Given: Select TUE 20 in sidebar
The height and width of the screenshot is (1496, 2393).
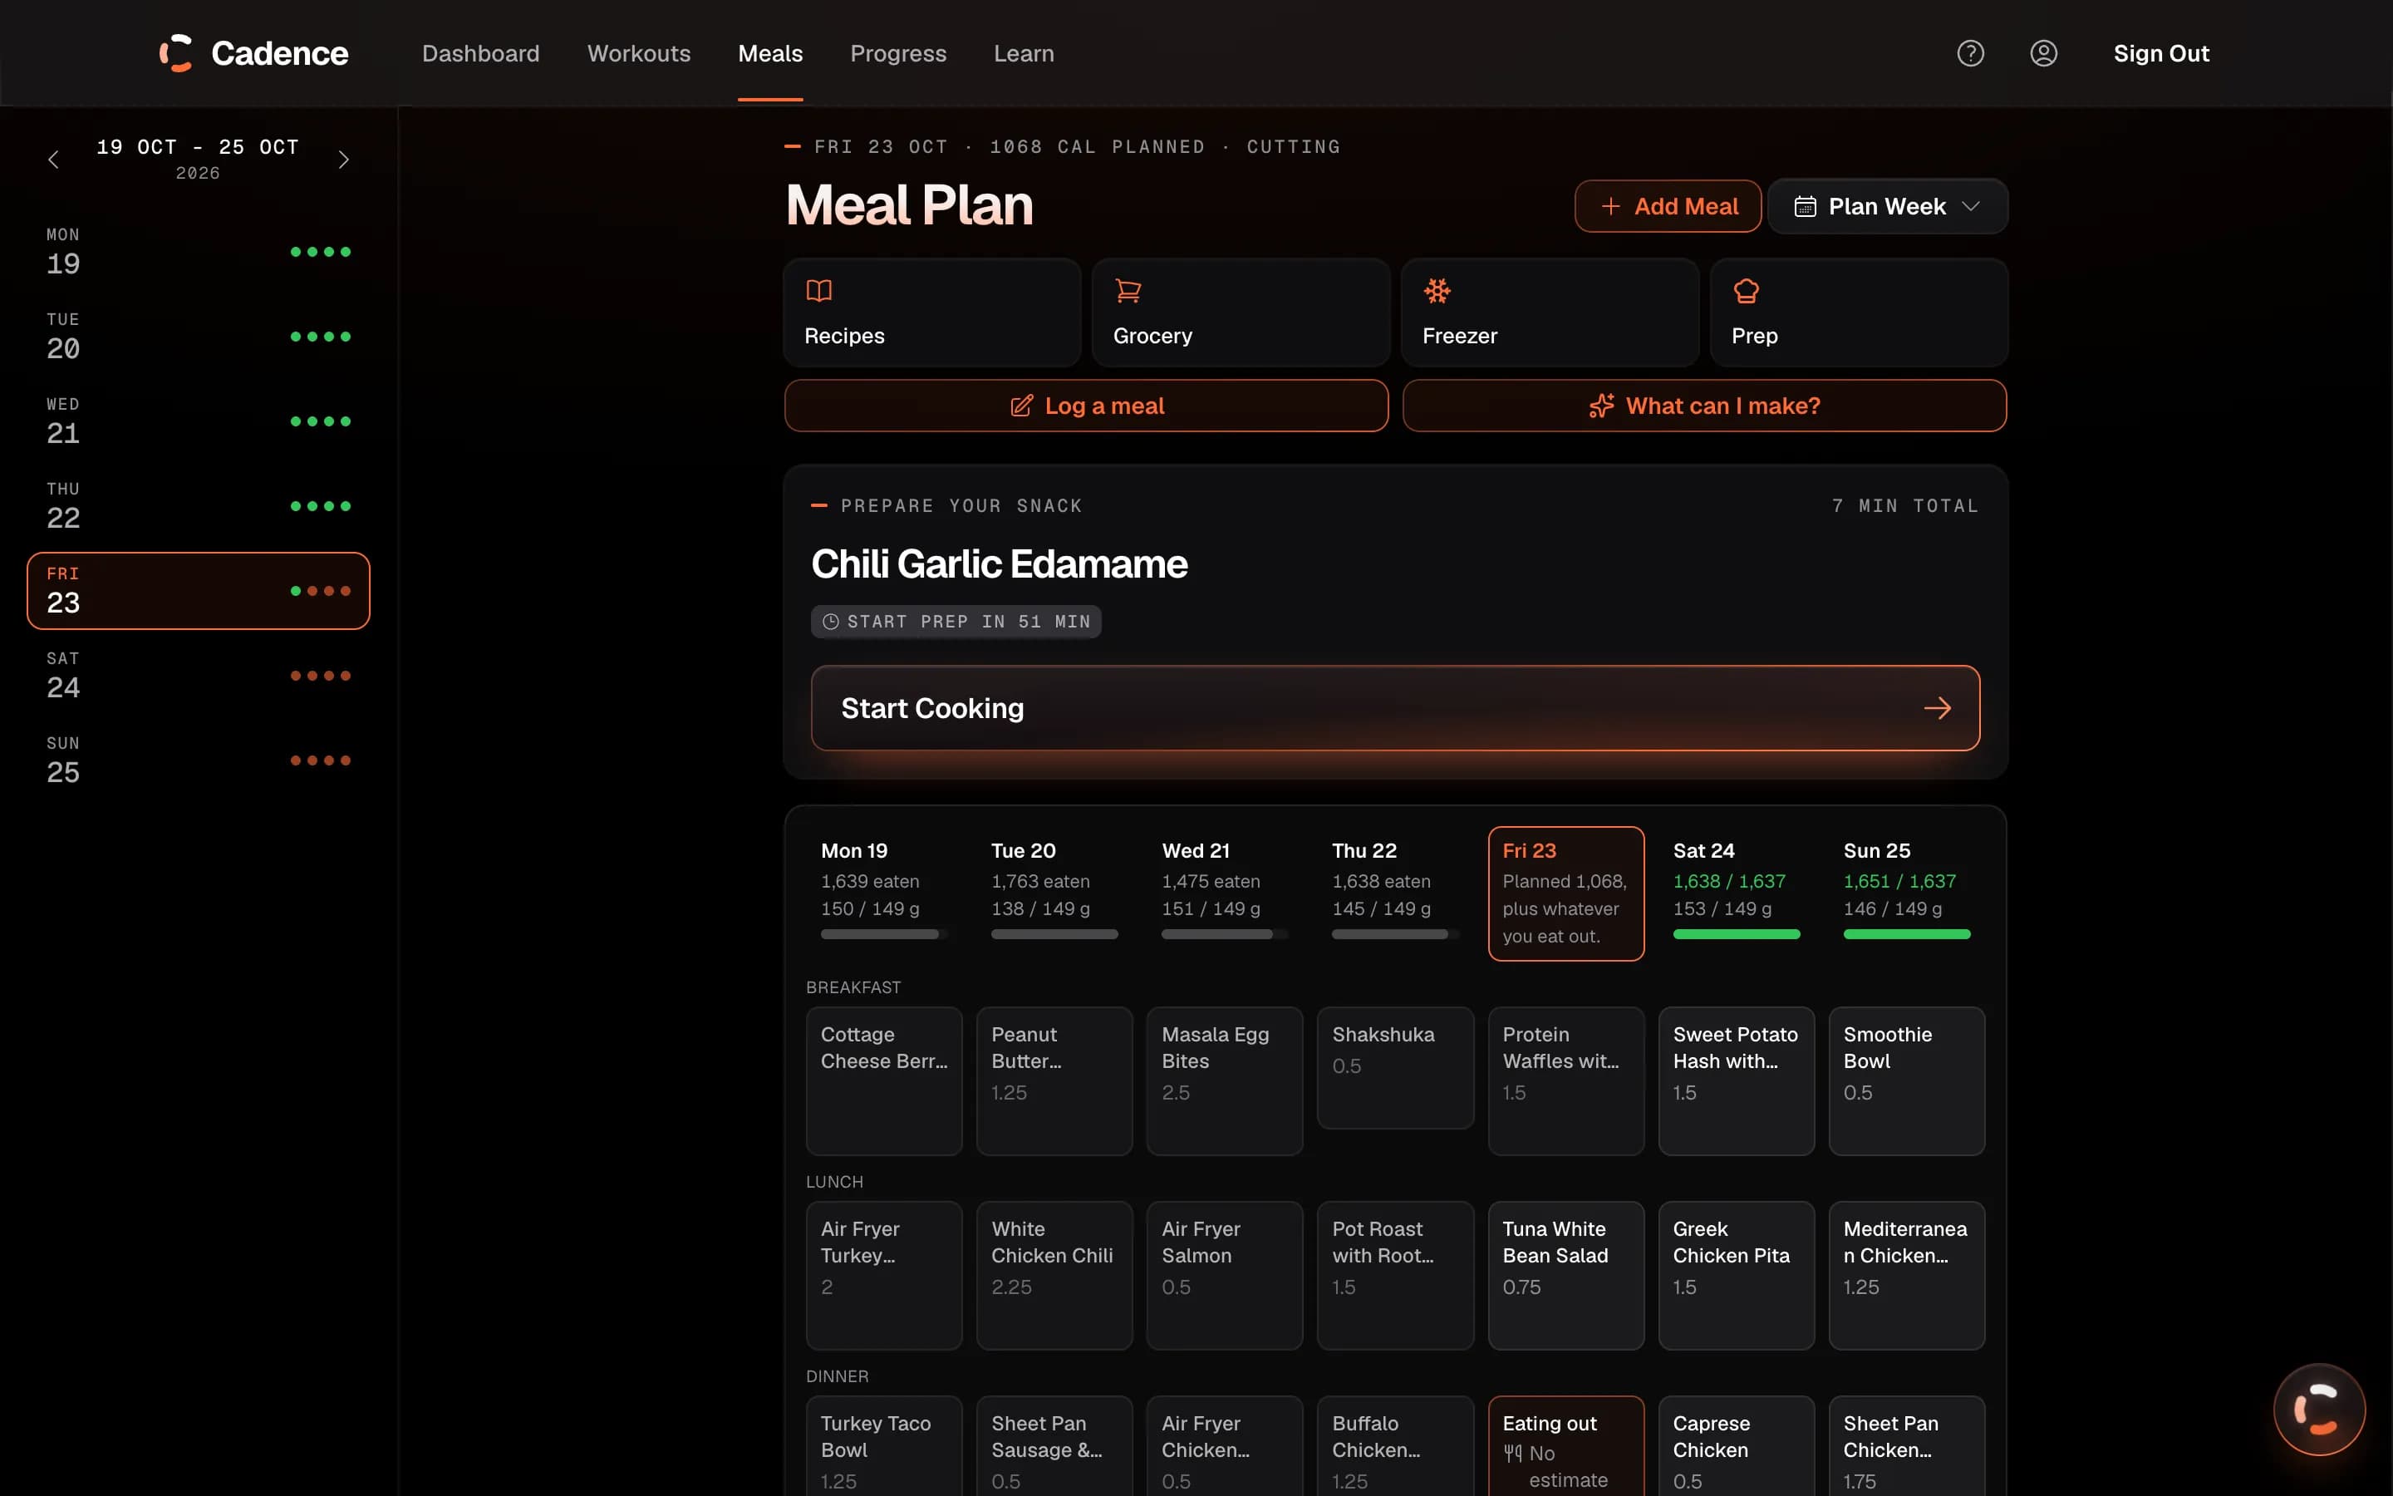Looking at the screenshot, I should (198, 337).
